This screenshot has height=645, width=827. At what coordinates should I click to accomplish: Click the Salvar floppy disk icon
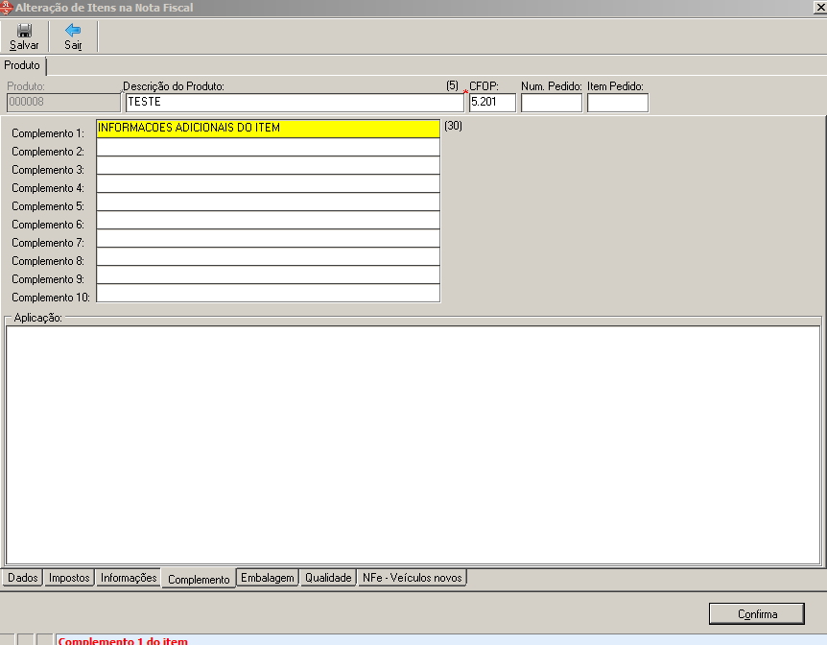[24, 31]
